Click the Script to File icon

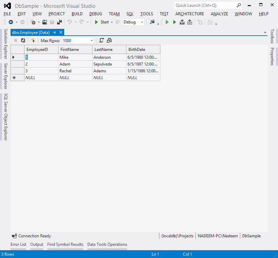tap(109, 40)
